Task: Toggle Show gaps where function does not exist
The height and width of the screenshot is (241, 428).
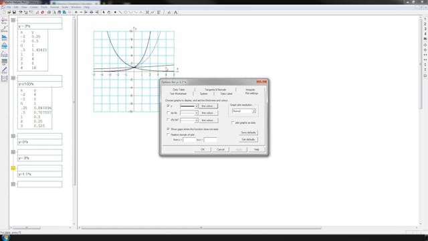Action: pos(168,129)
